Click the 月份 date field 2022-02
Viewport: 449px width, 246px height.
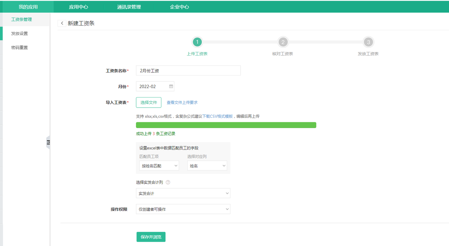click(x=155, y=86)
